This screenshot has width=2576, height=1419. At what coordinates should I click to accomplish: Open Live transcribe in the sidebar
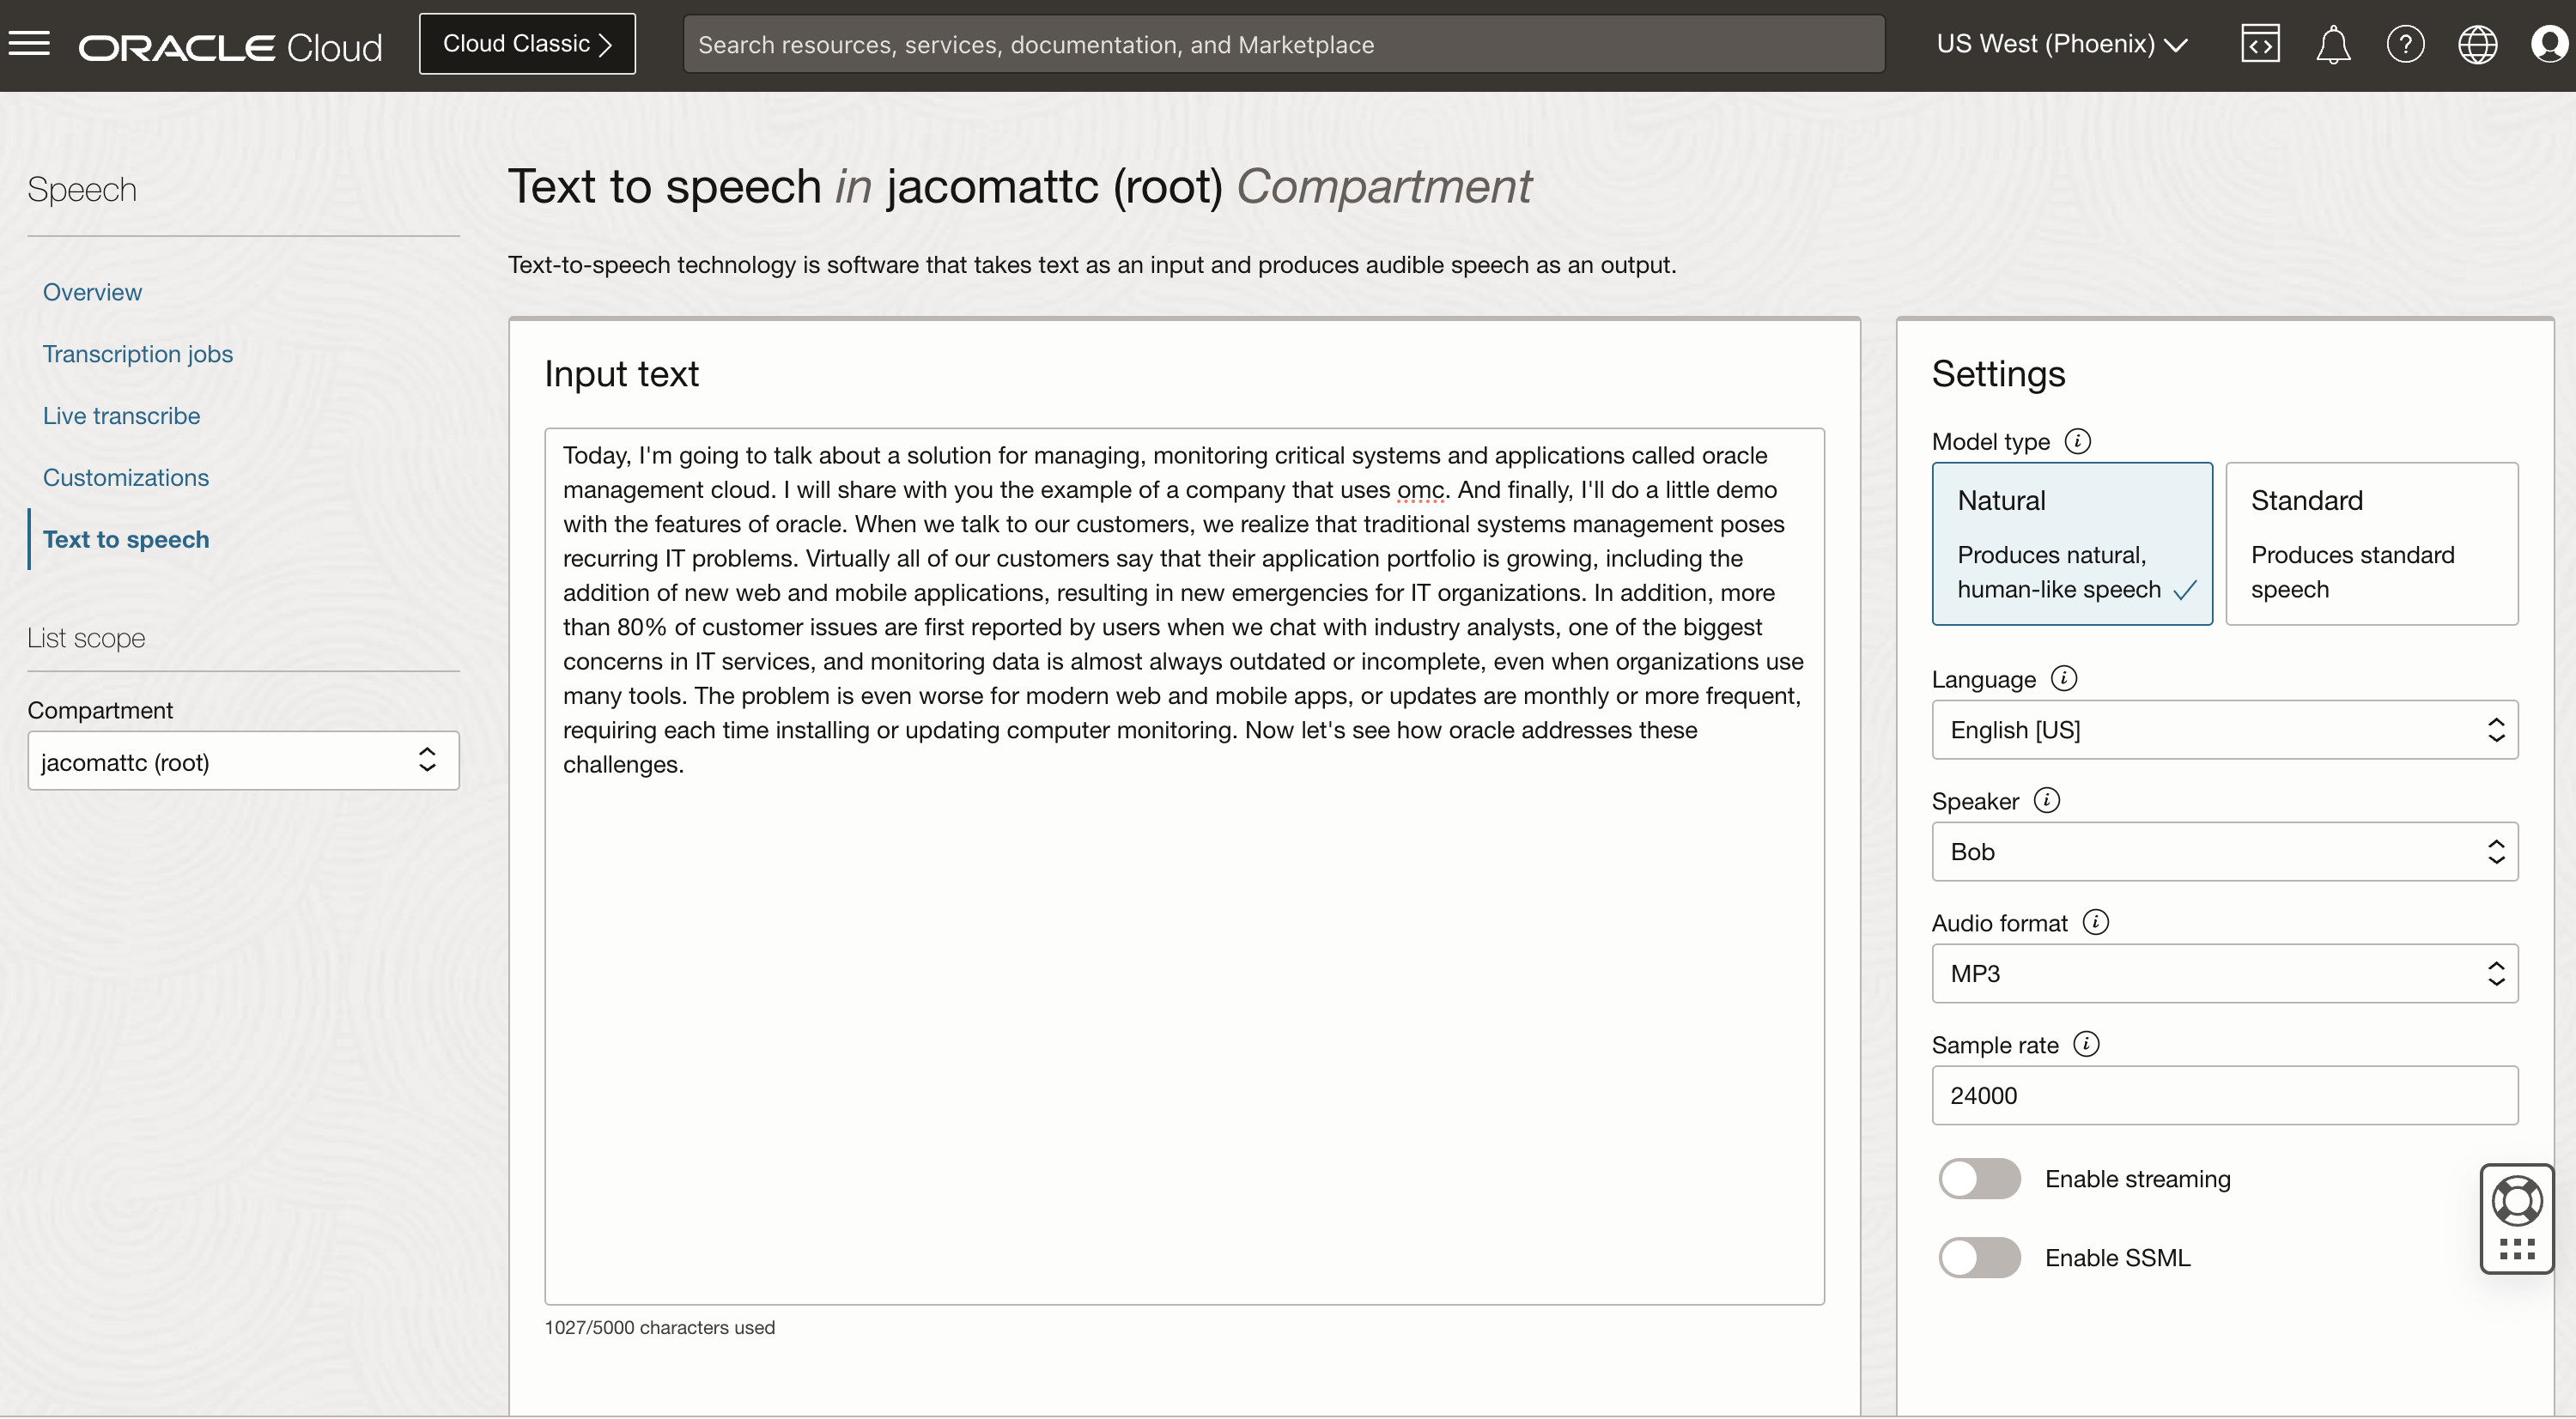[121, 416]
